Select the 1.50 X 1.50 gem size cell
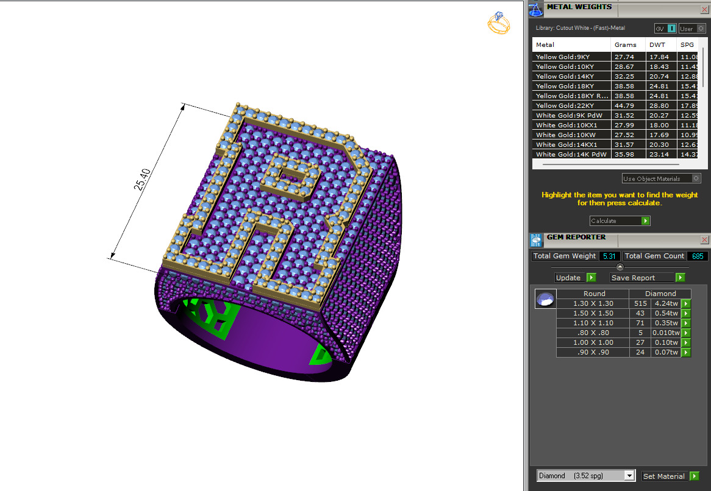The image size is (711, 491). click(593, 314)
